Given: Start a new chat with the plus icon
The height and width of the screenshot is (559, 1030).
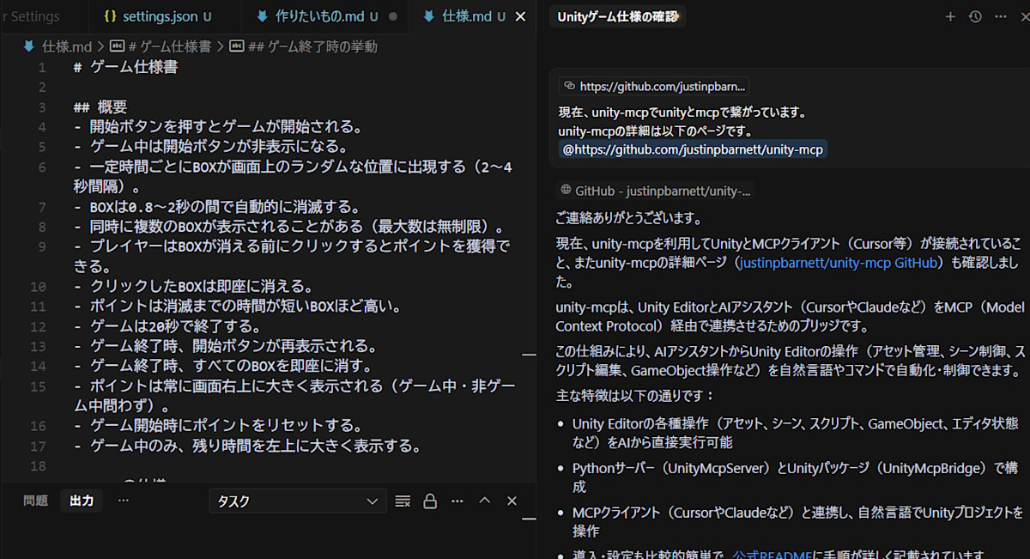Looking at the screenshot, I should pos(950,16).
